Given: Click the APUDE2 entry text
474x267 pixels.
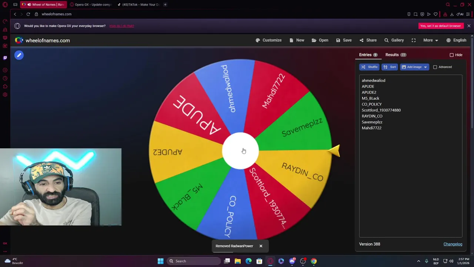Looking at the screenshot, I should 369,92.
